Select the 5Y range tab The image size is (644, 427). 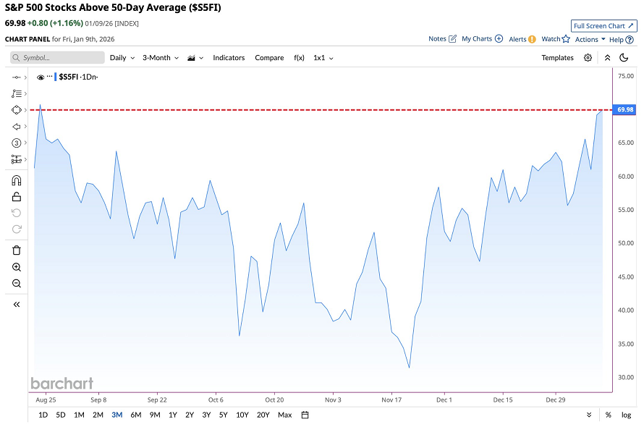[223, 415]
